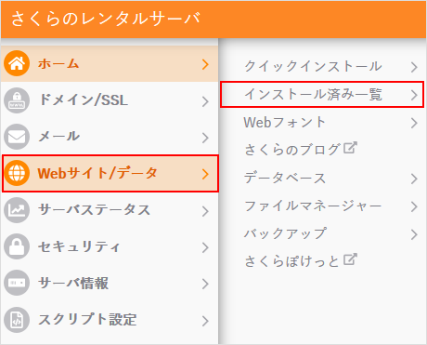Click chevron next to インストール済み一覧
The image size is (427, 345).
click(414, 95)
